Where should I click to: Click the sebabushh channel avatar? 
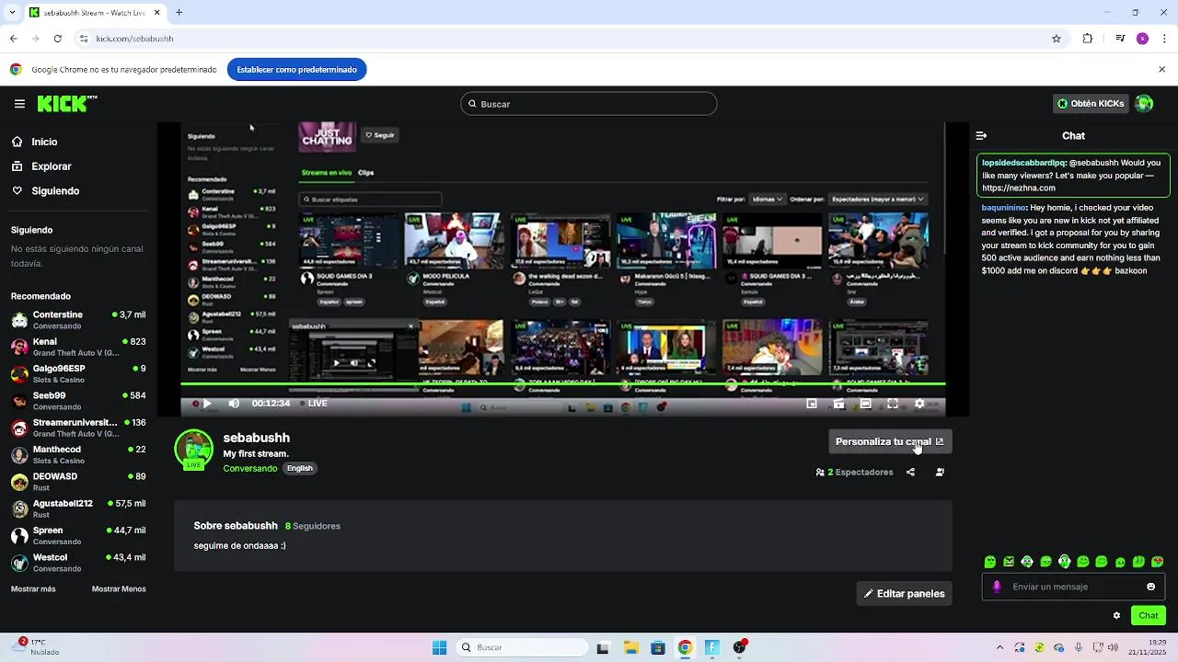click(194, 449)
